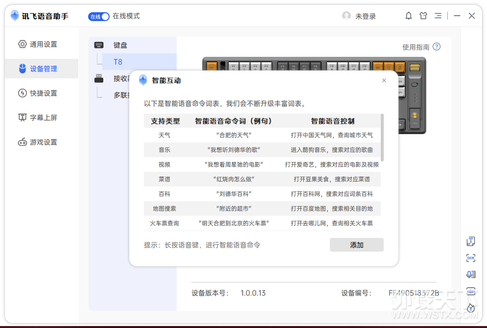Click the 游戏设置 gamepad icon
The image size is (487, 328).
click(23, 142)
